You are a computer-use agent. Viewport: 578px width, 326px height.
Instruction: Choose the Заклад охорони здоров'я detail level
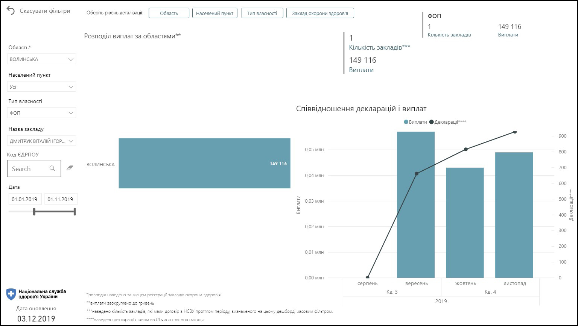point(320,13)
